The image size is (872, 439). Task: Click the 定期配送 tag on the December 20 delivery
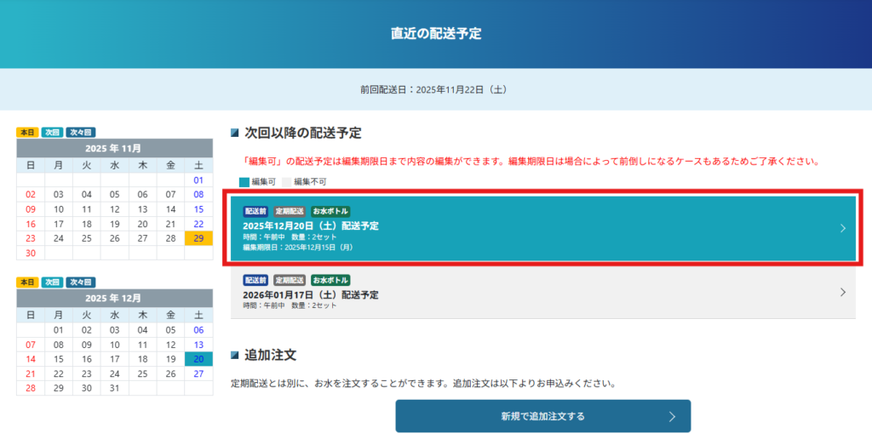click(x=290, y=211)
